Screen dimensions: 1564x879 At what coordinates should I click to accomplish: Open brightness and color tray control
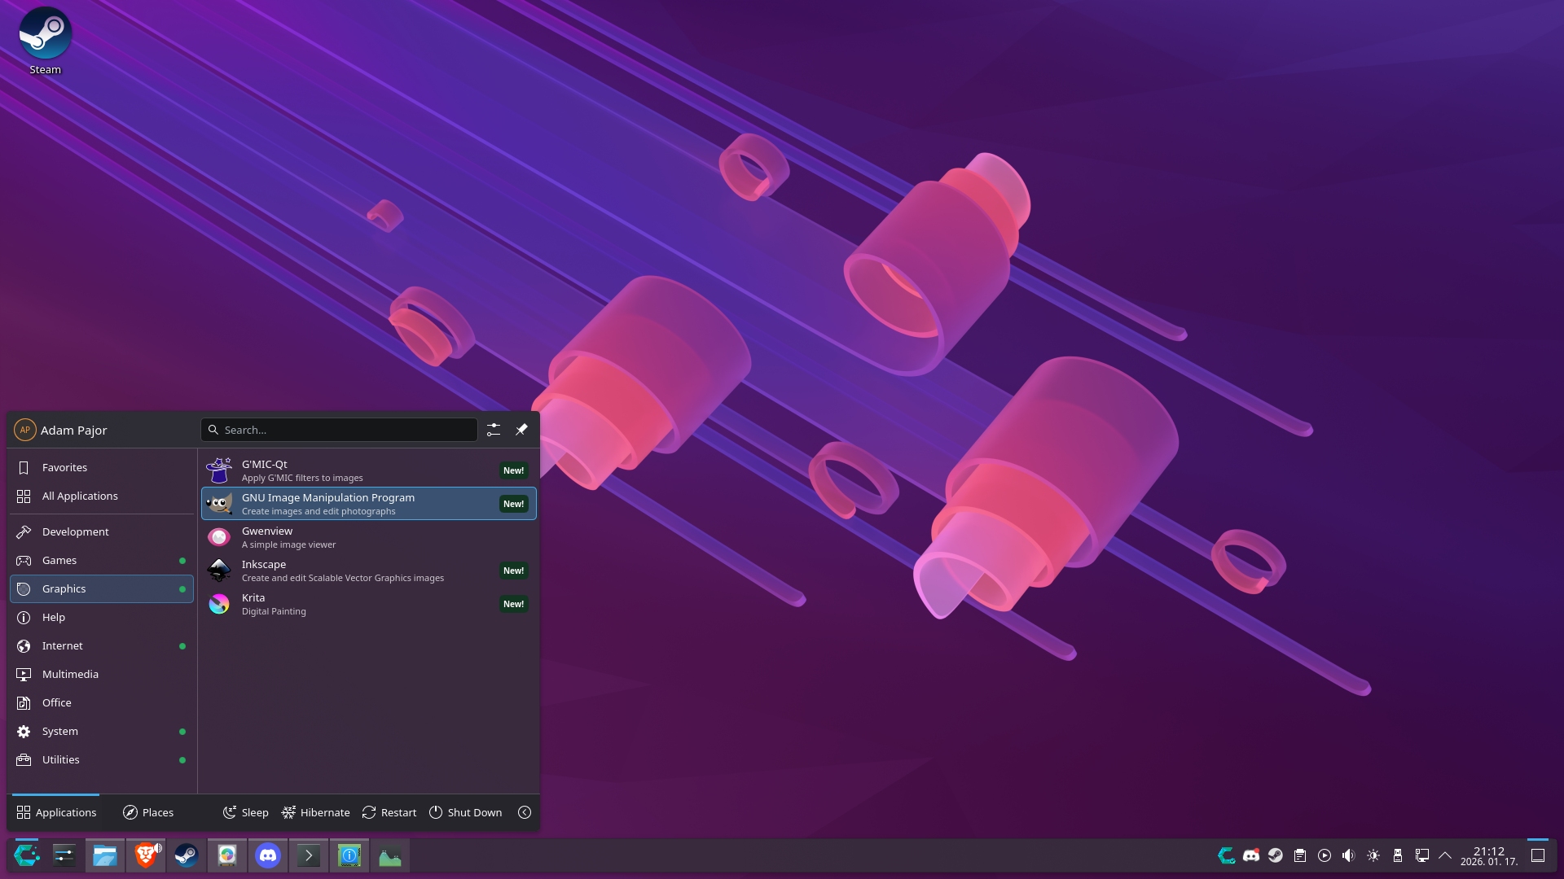tap(1373, 855)
